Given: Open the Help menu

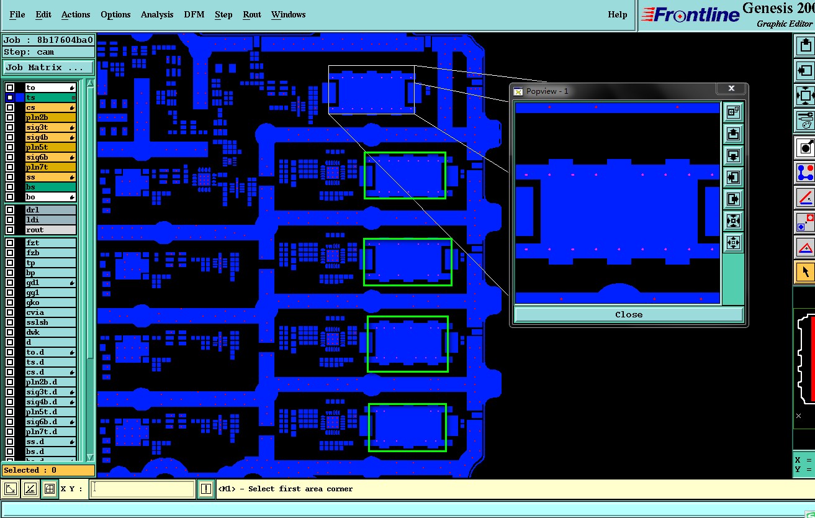Looking at the screenshot, I should [617, 14].
